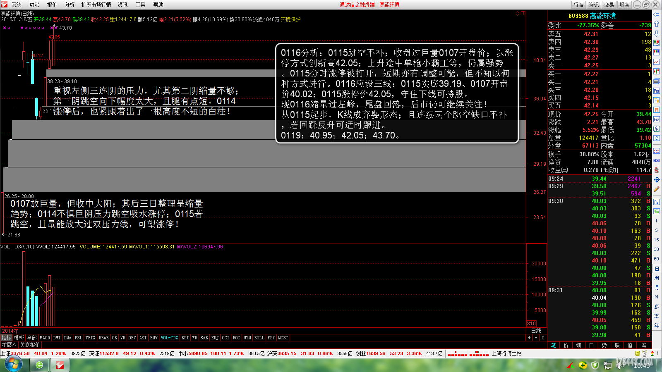The image size is (662, 372).
Task: Open the red trend line chart icon
Action: 657,62
